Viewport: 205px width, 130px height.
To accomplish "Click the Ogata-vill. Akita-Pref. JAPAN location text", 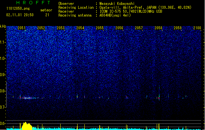I will [145, 7].
